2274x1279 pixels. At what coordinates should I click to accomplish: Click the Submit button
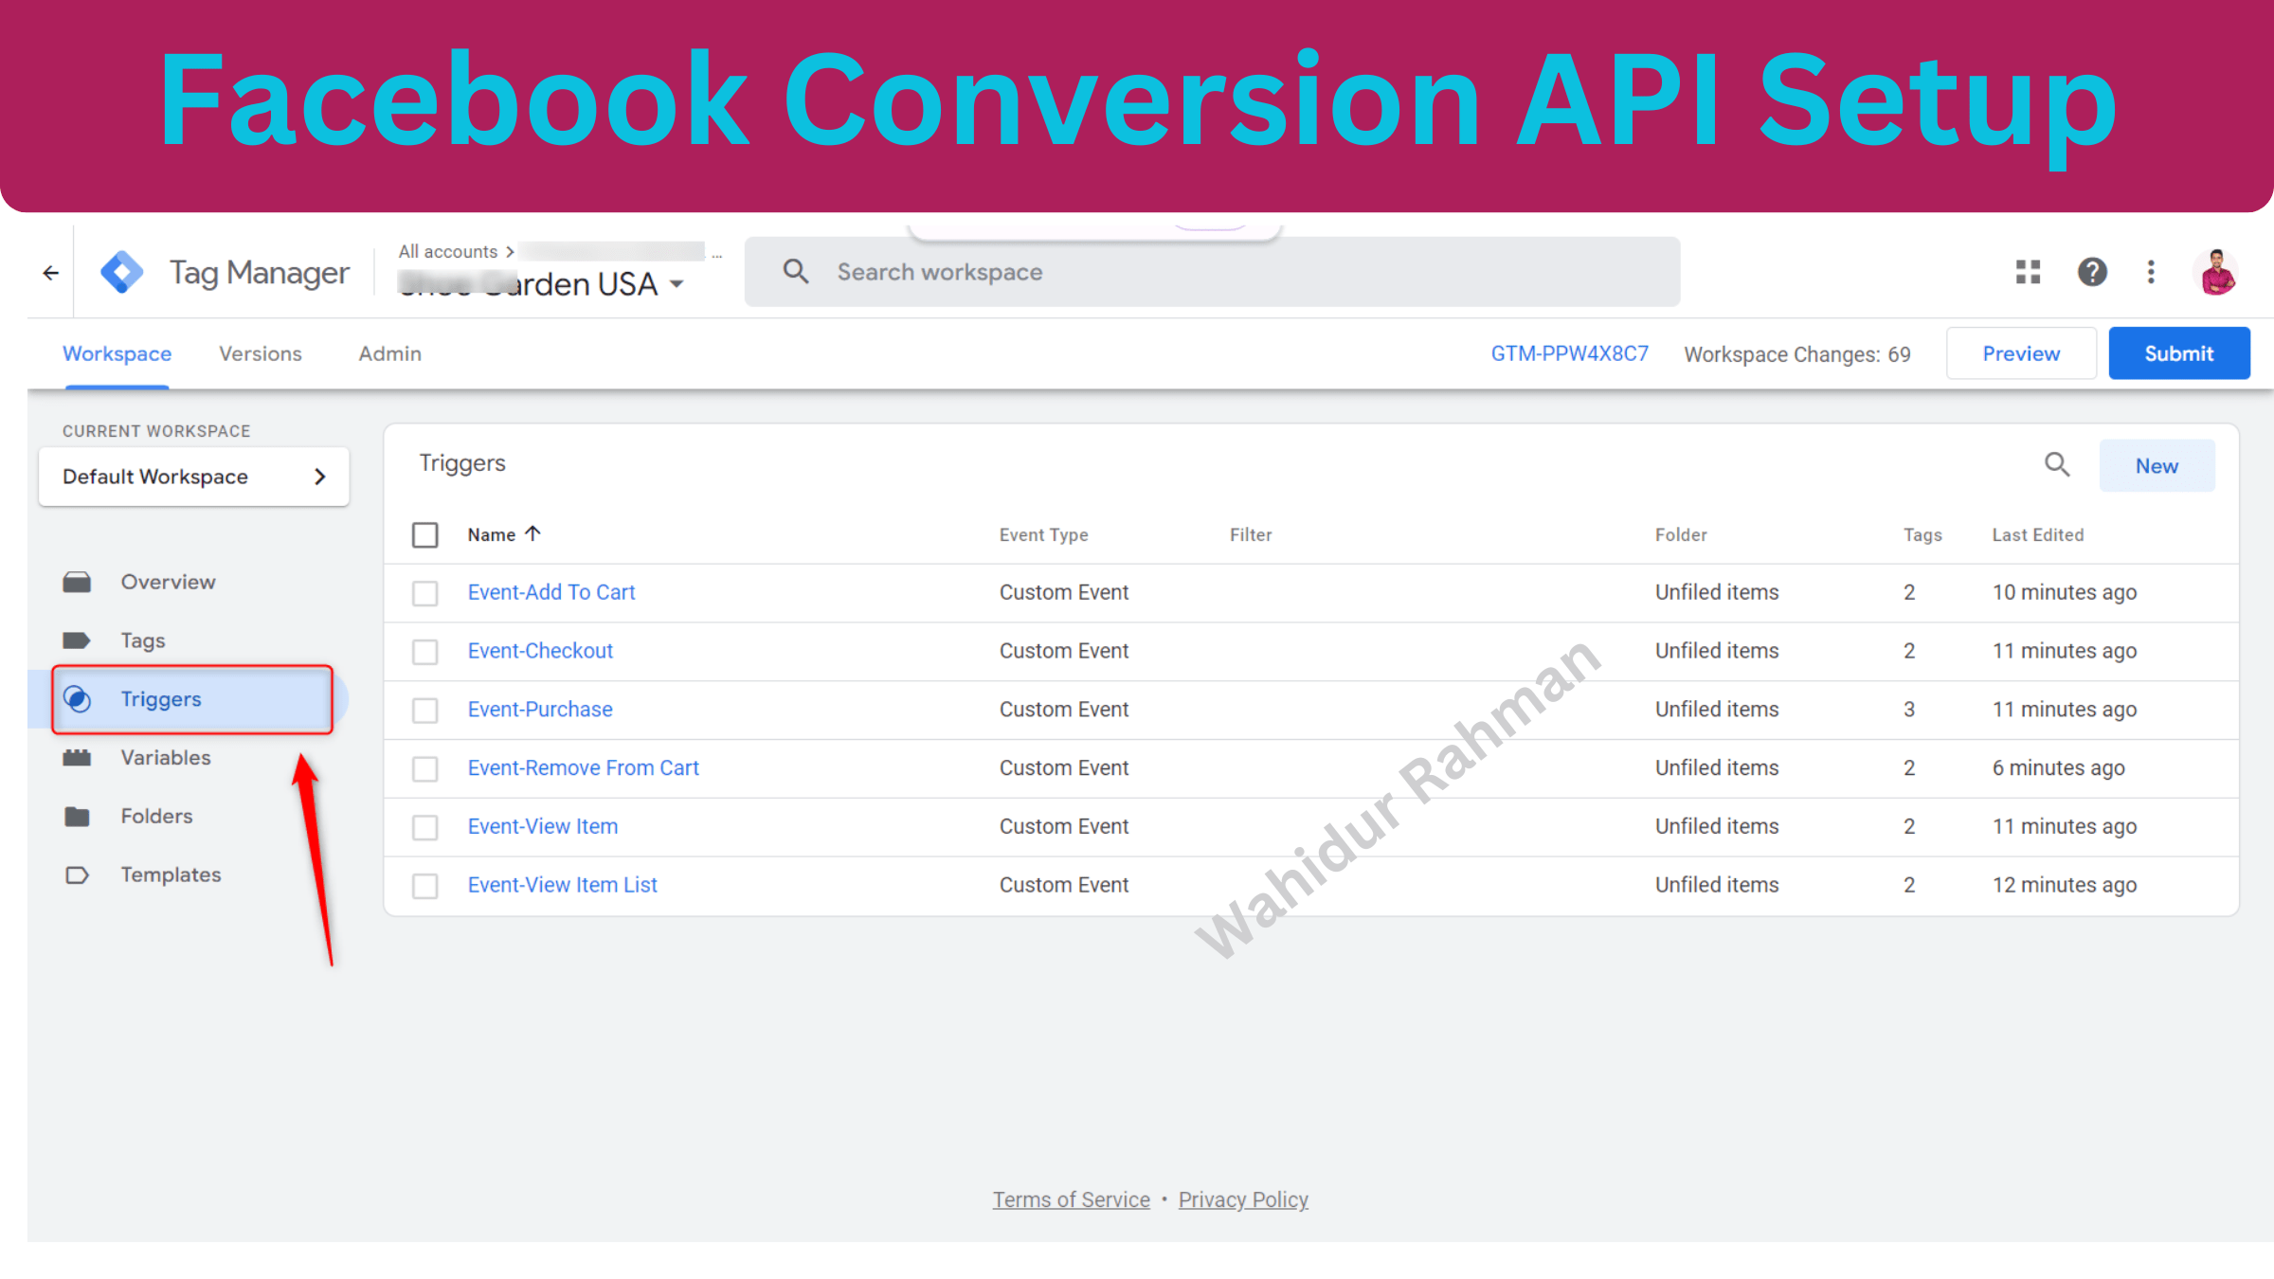click(2179, 353)
